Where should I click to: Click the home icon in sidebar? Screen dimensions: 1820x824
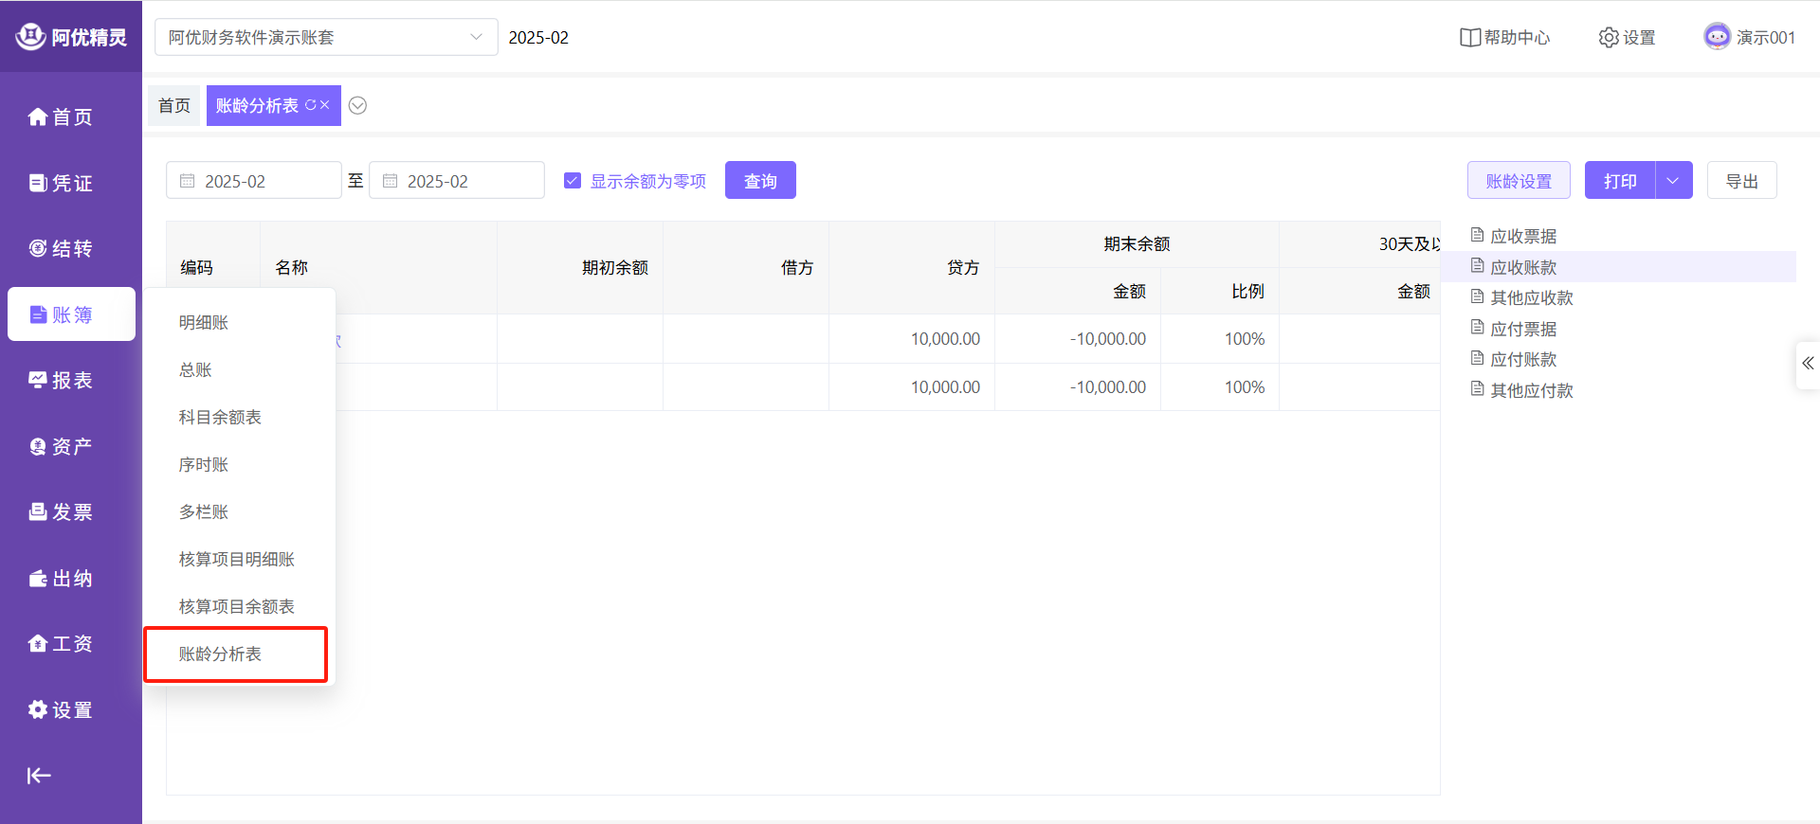[38, 116]
